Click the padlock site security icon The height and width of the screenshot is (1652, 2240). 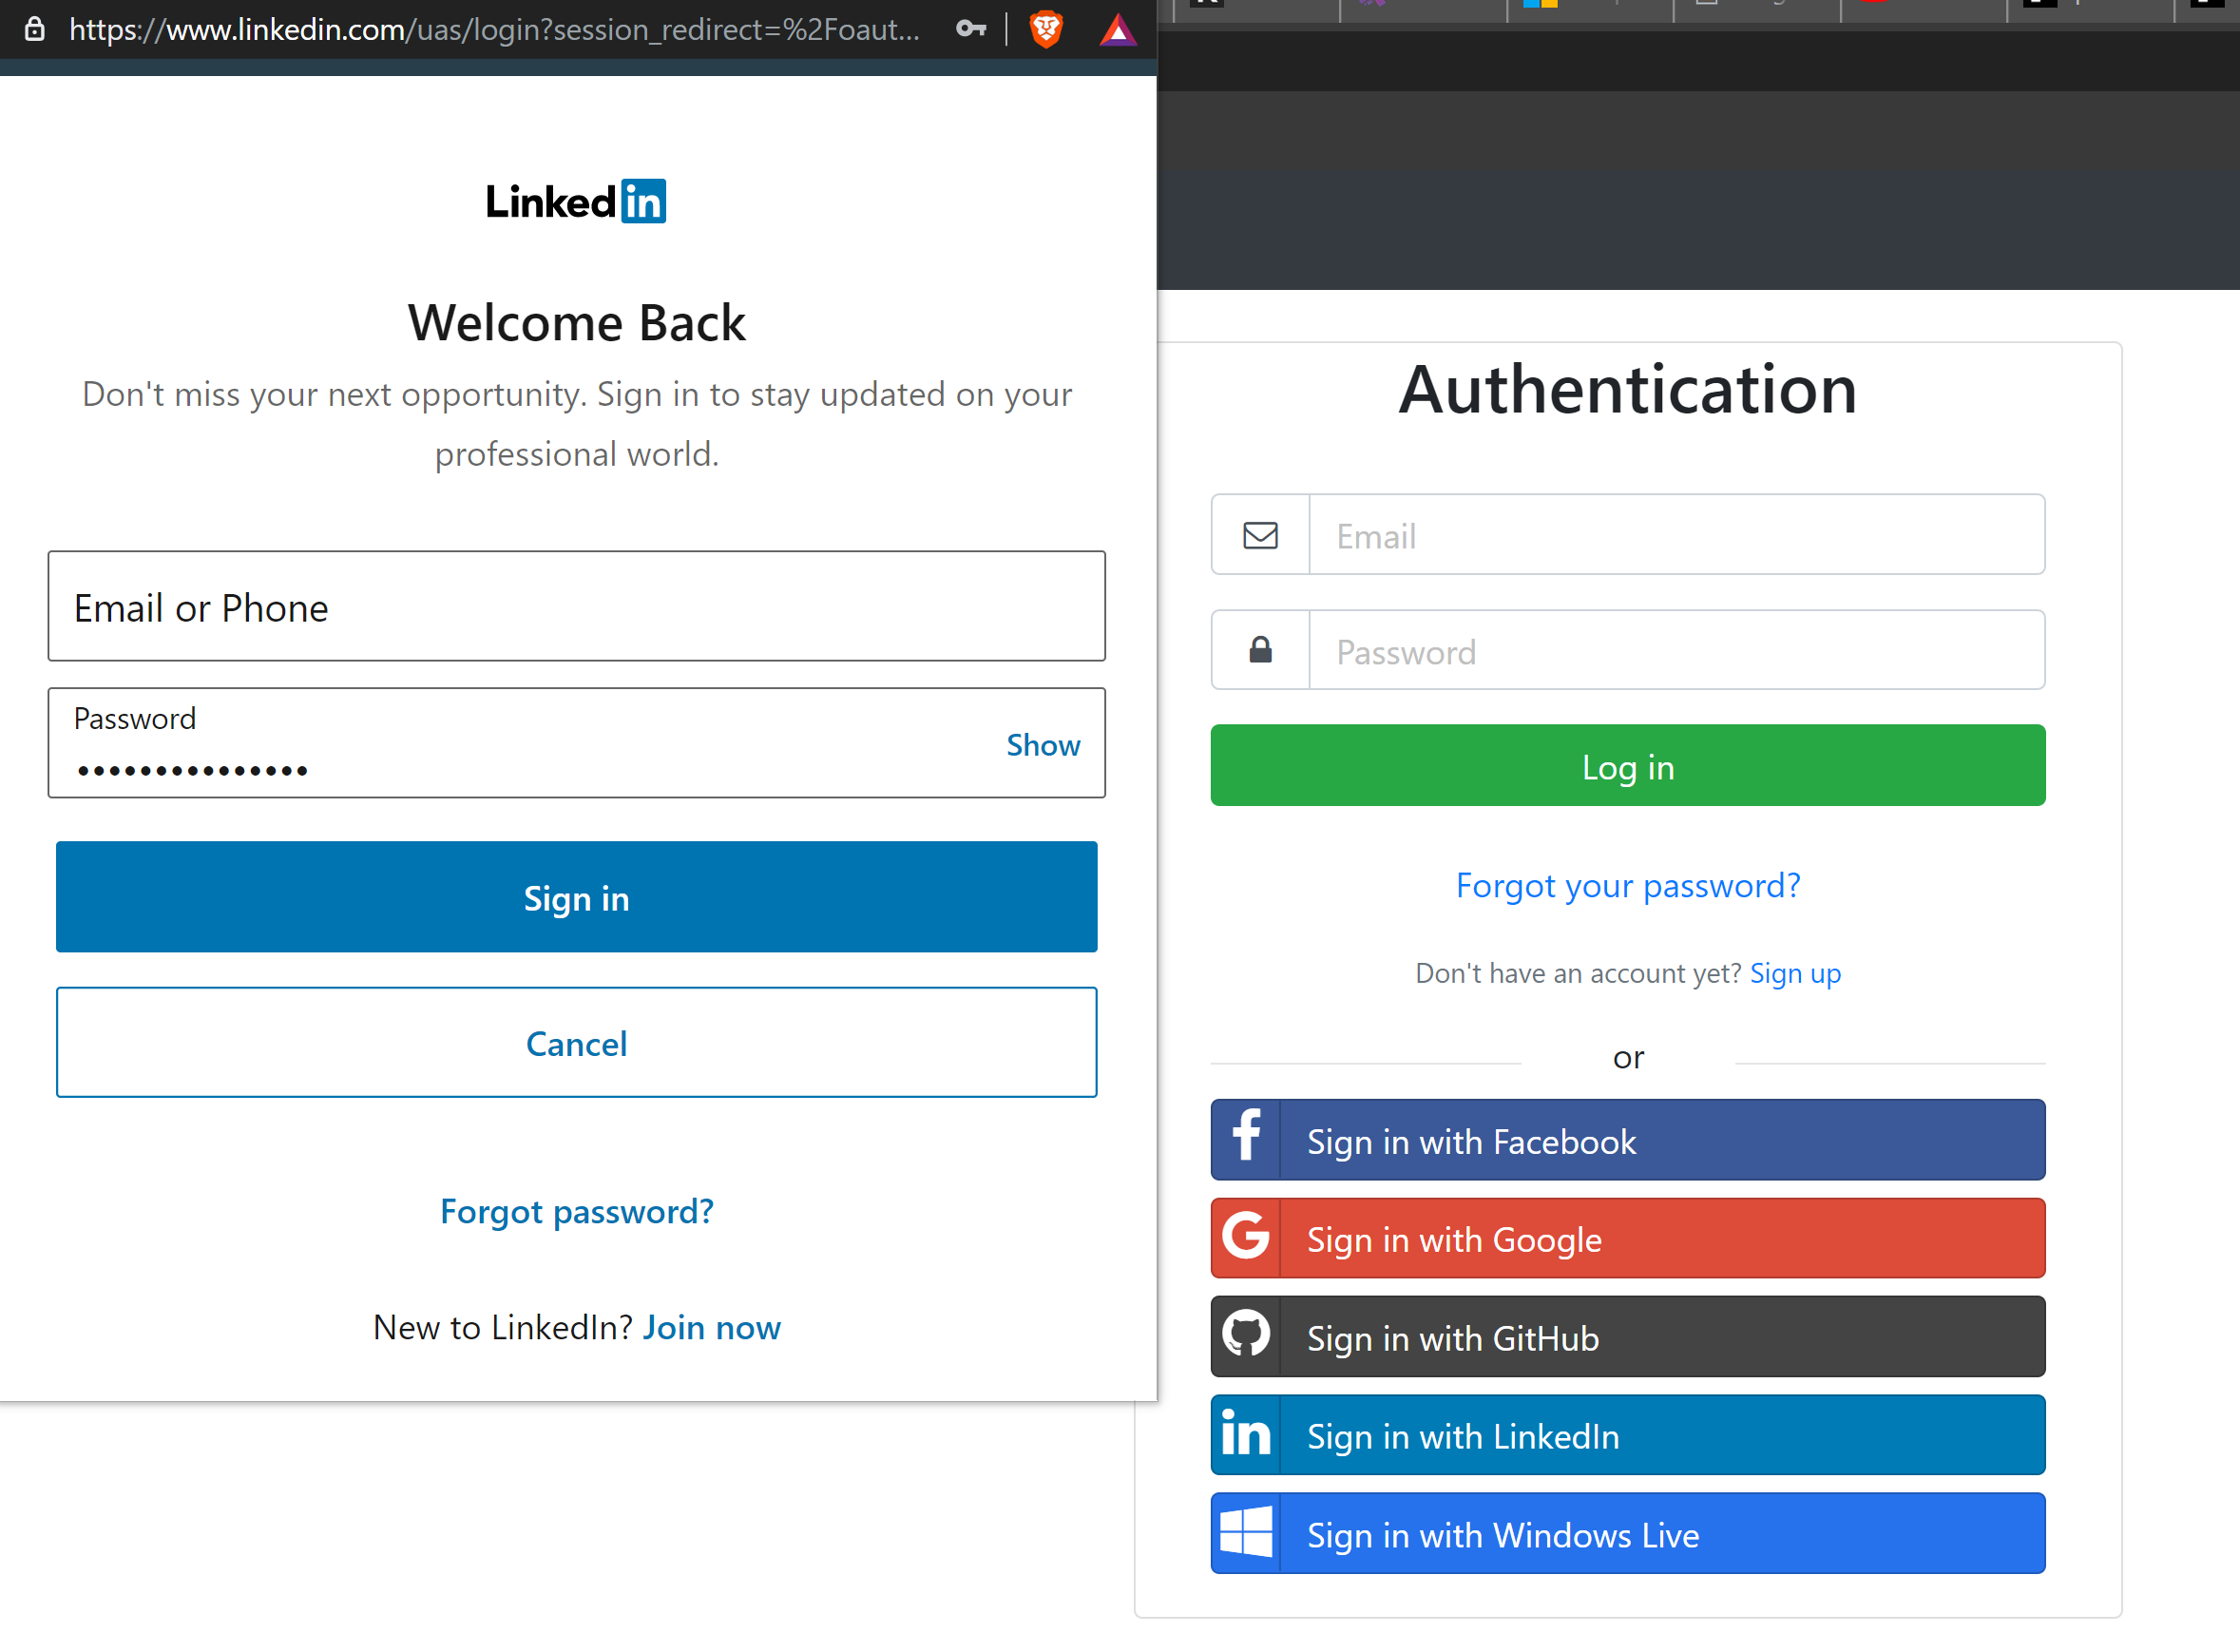point(35,29)
